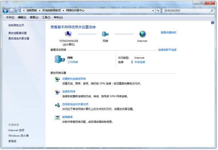
Task: Minimize the Network and Sharing Center window
Action: point(196,3)
